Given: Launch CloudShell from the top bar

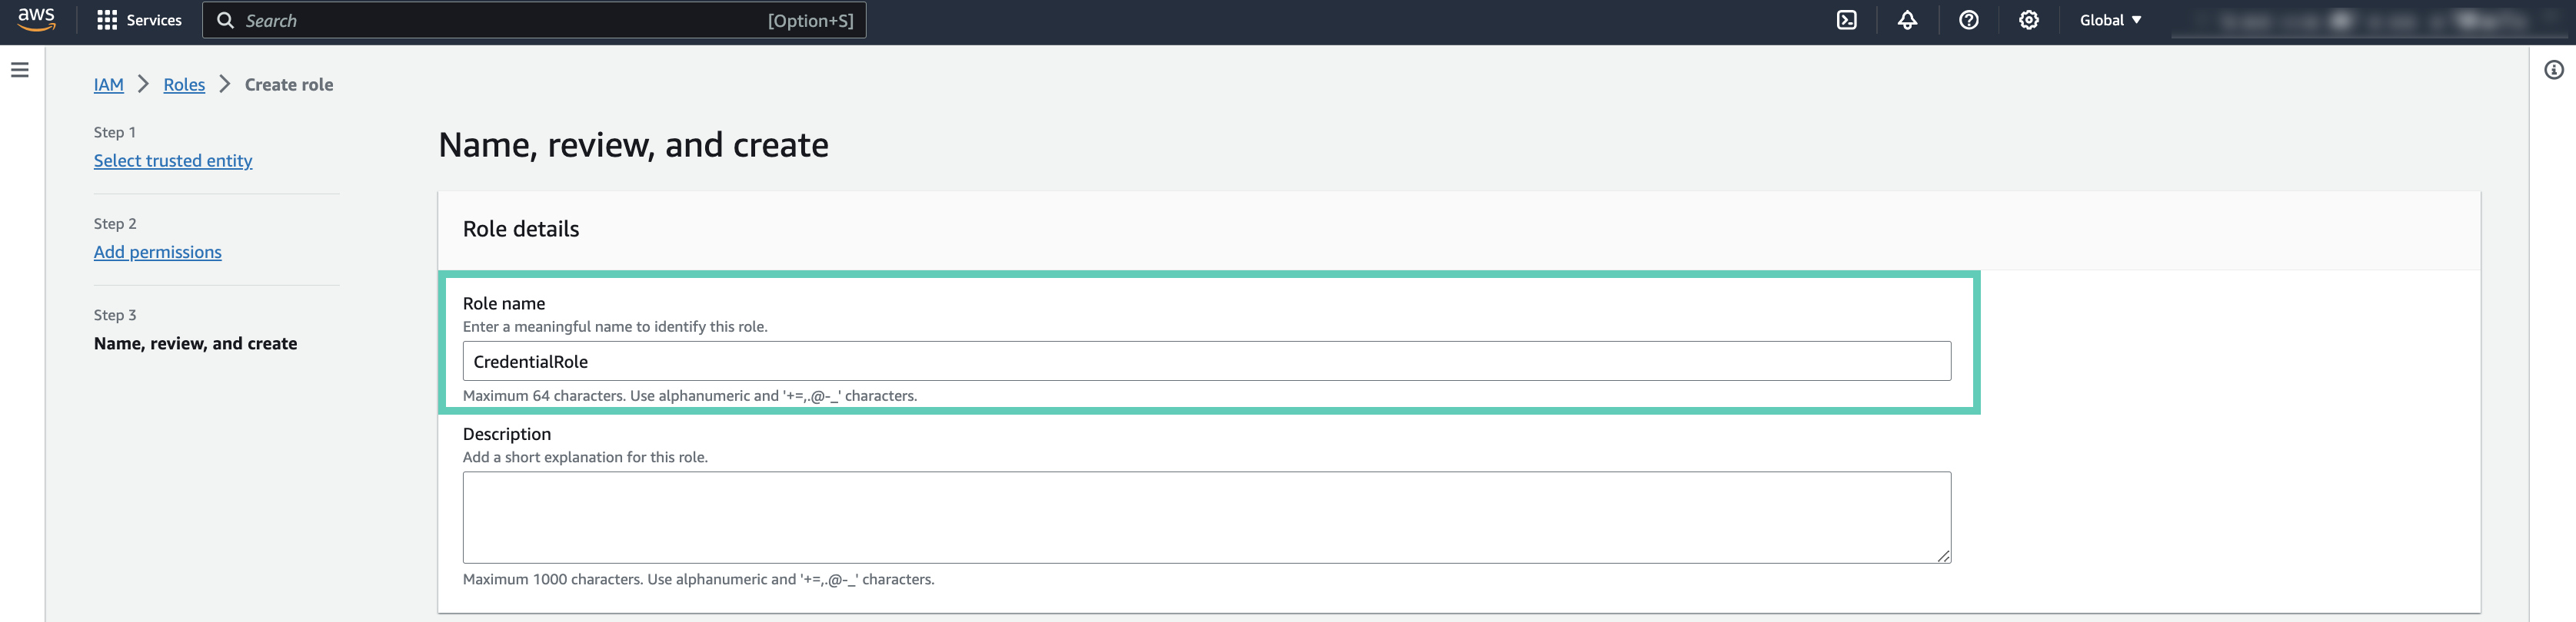Looking at the screenshot, I should 1846,20.
